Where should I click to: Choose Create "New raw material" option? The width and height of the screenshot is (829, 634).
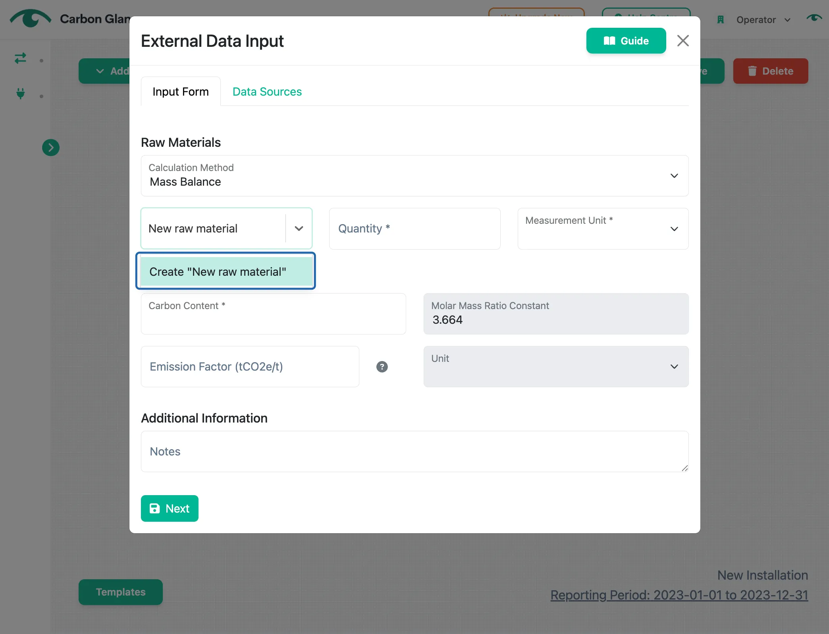point(226,272)
